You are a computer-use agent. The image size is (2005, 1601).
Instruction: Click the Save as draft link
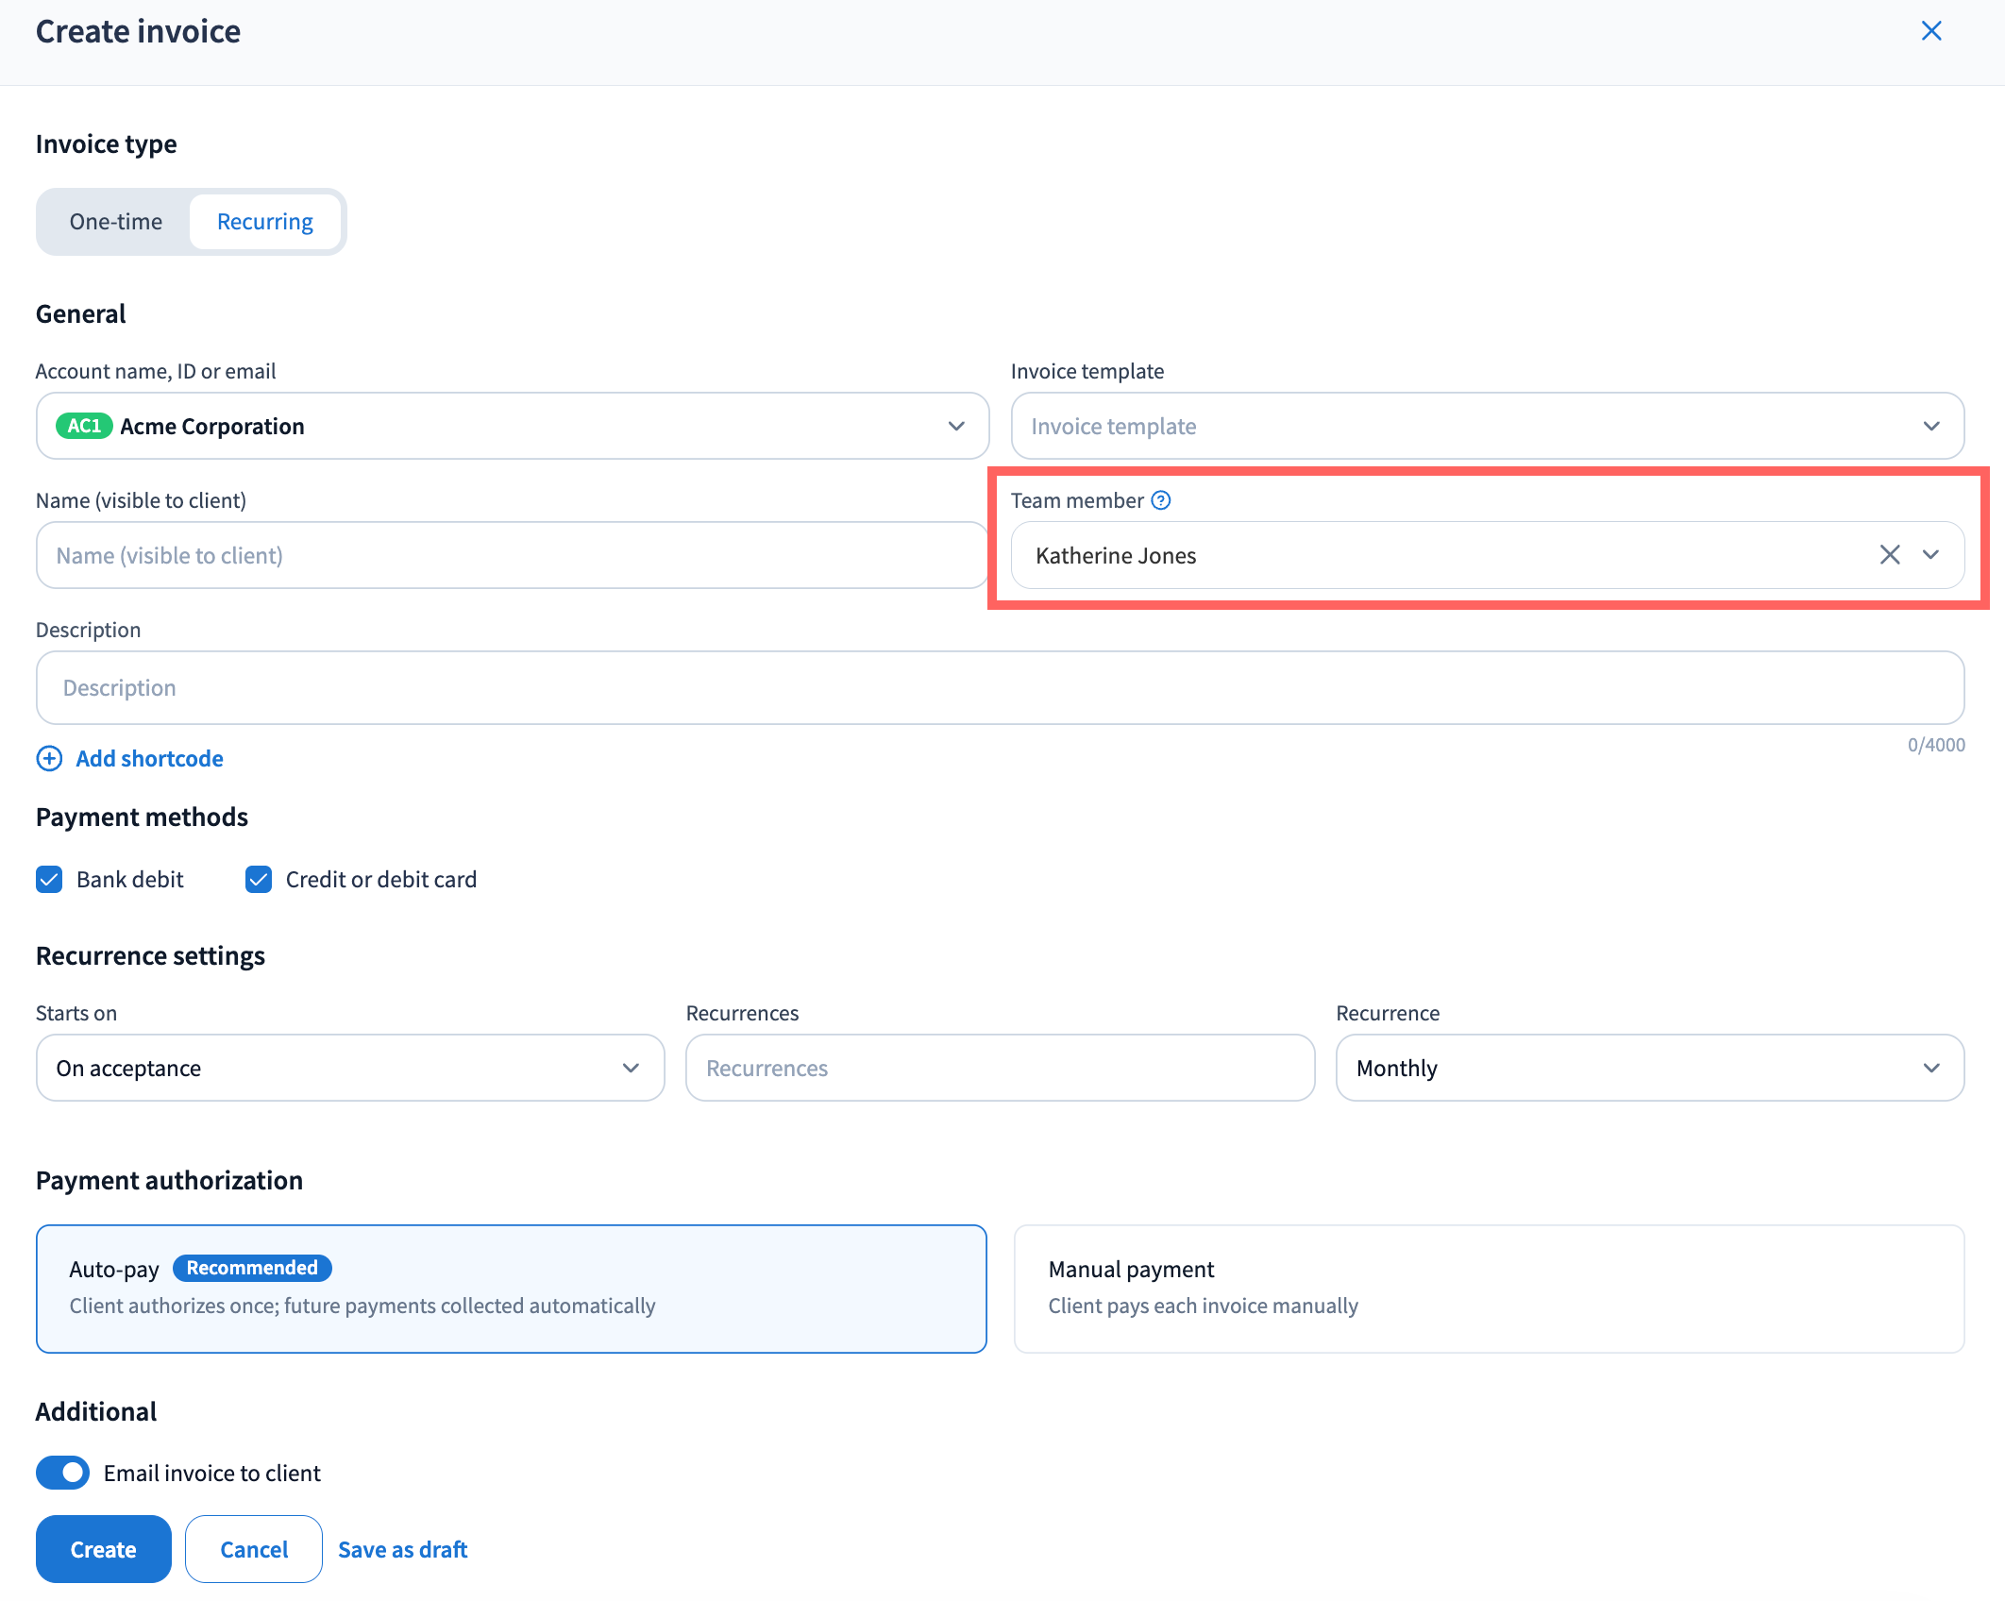[x=402, y=1549]
